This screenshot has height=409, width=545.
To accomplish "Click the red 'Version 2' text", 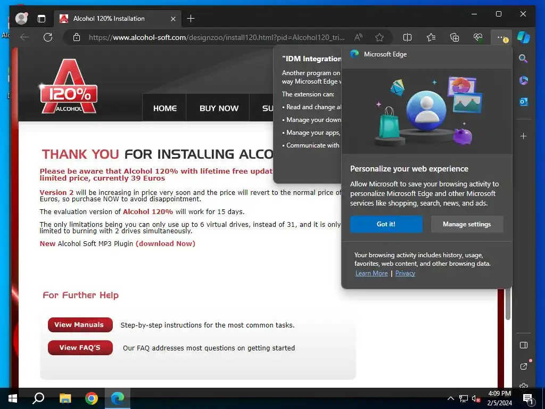I will coord(56,192).
